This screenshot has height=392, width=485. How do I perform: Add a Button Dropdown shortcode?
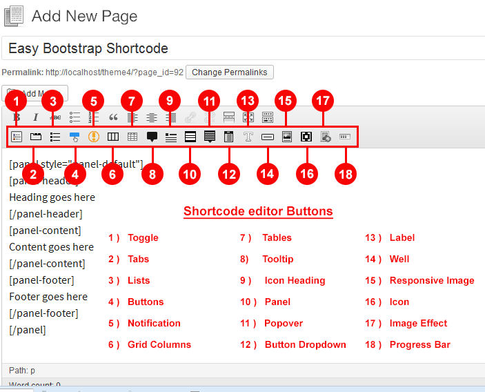click(229, 137)
